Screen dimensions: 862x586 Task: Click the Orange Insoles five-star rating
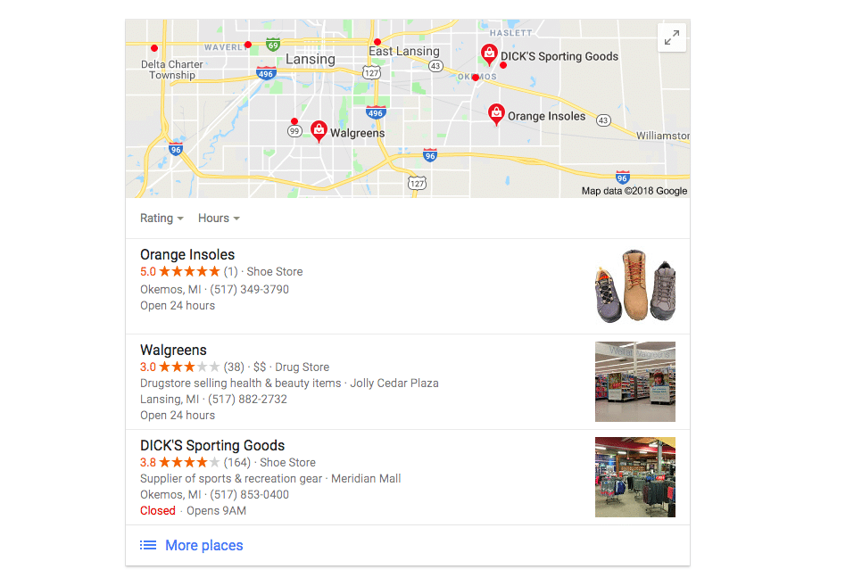pyautogui.click(x=179, y=271)
